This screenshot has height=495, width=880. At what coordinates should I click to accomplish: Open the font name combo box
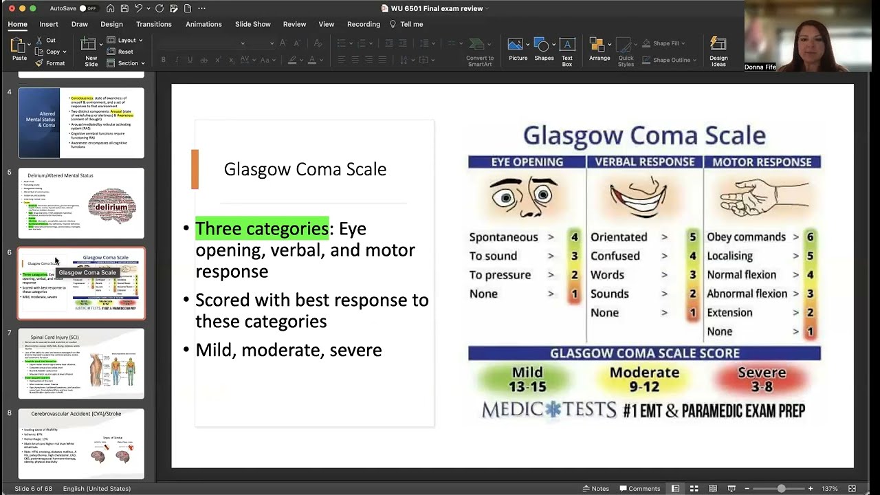tap(202, 43)
